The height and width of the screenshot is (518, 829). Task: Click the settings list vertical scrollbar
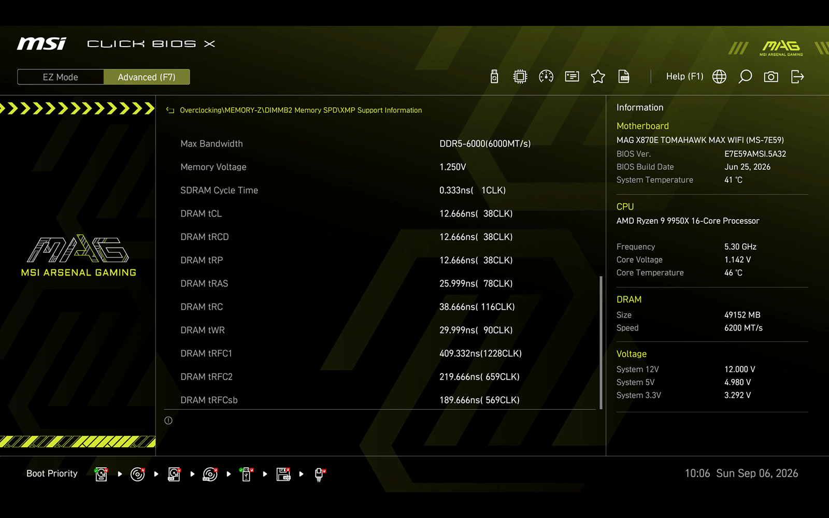point(601,342)
